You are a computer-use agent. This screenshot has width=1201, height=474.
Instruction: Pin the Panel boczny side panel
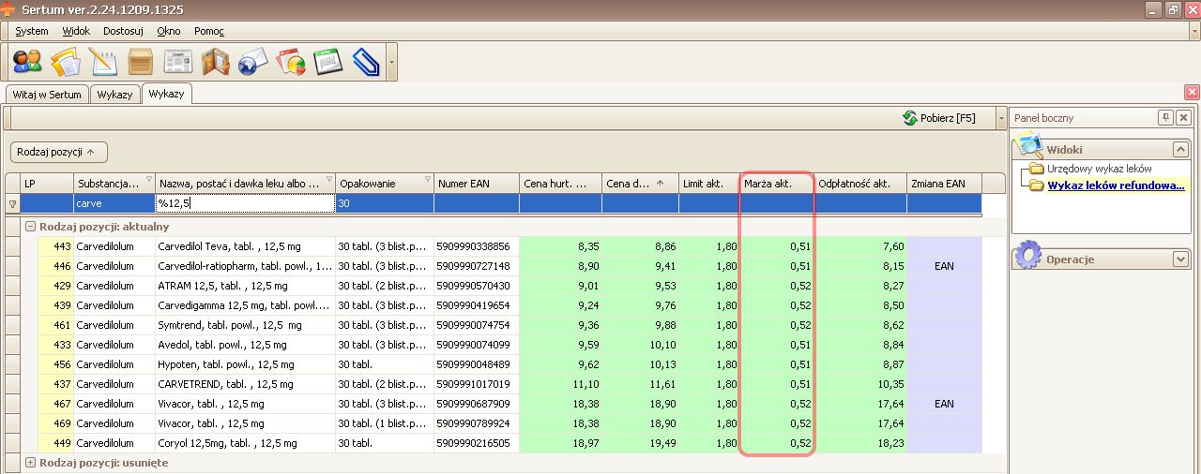pos(1165,118)
